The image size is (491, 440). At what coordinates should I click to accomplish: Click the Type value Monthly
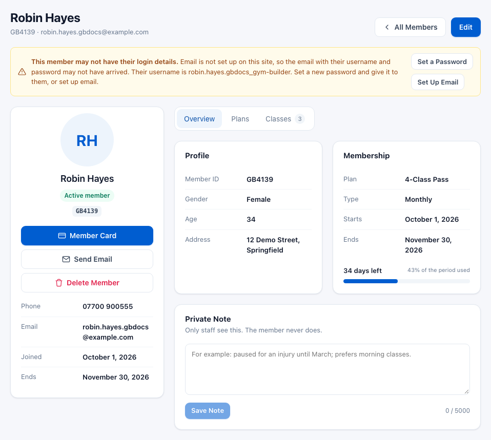(418, 199)
